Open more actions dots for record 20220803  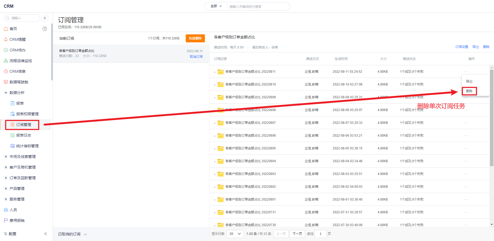466,174
